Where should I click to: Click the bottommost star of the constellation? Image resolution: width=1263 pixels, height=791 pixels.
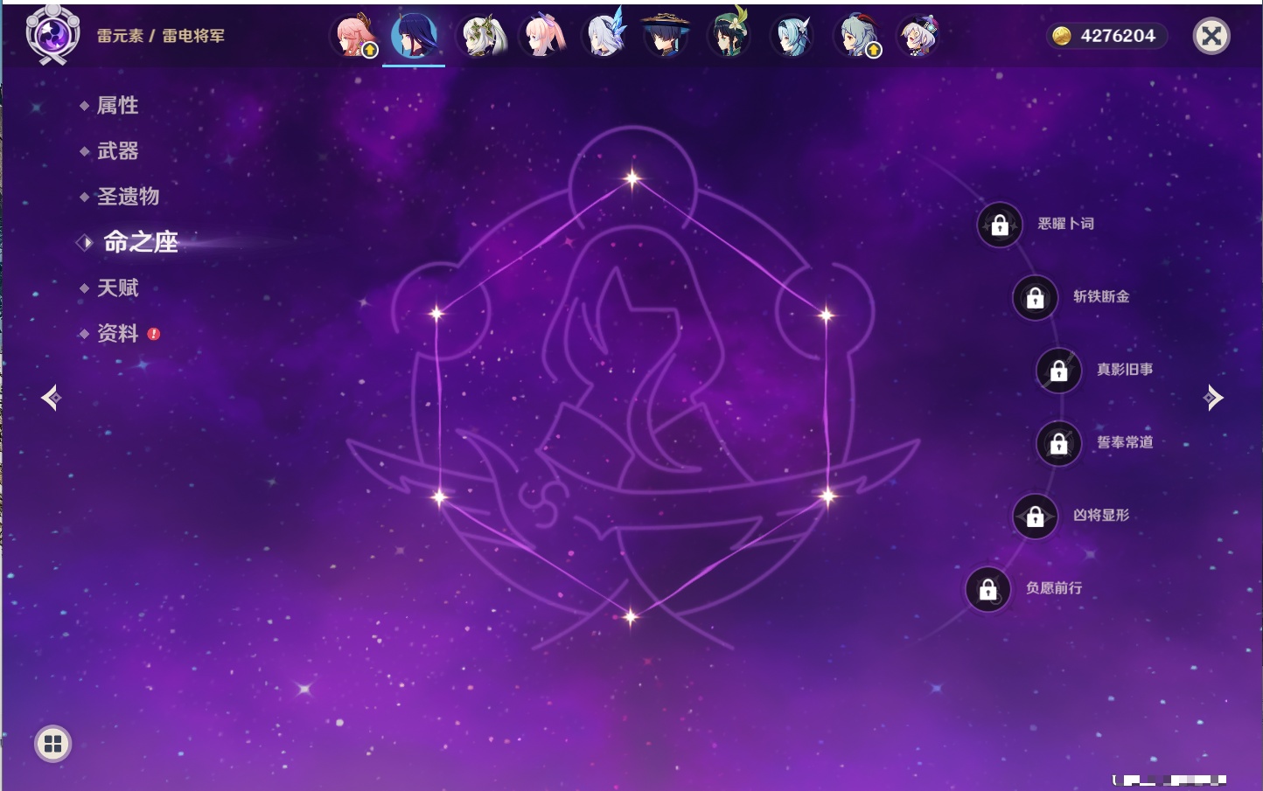tap(630, 617)
